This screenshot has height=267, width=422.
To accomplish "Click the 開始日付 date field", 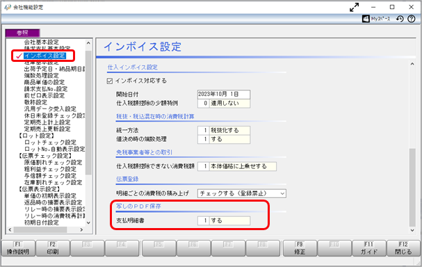I will (224, 94).
